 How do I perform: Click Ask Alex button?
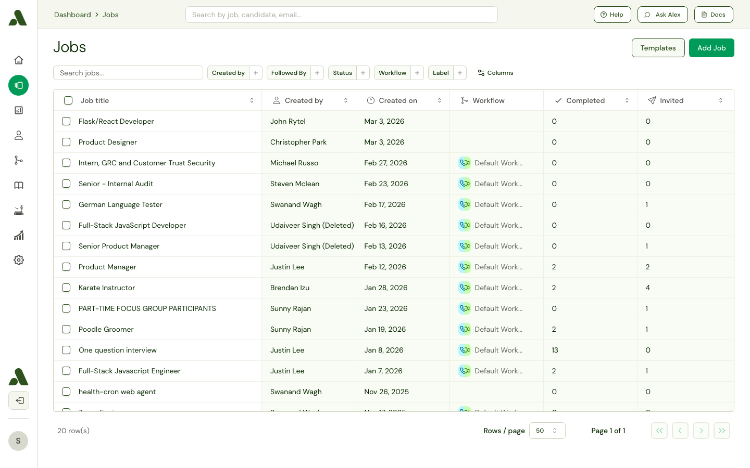(662, 15)
